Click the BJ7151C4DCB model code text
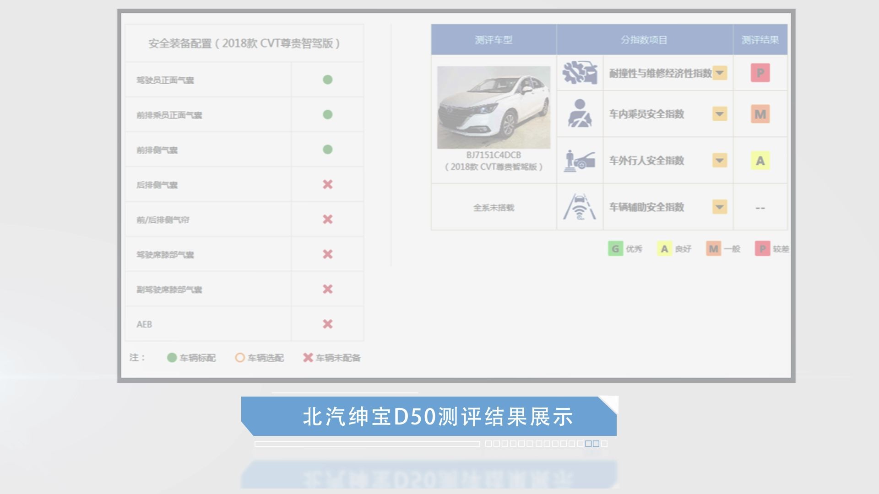The width and height of the screenshot is (879, 494). pyautogui.click(x=494, y=155)
